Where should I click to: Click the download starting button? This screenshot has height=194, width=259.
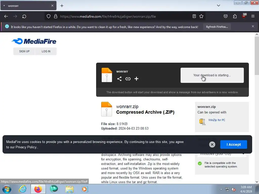[212, 75]
